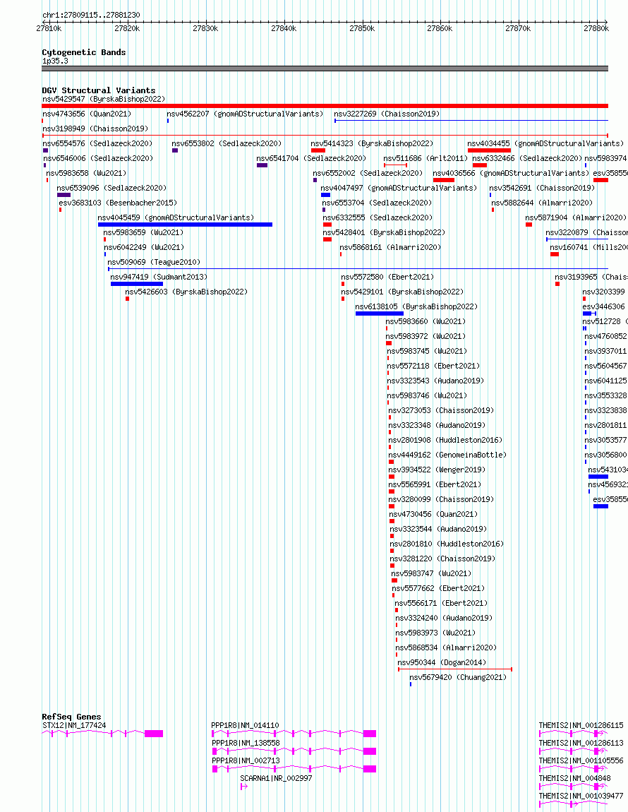Click THEMIS2|NM_001039477 transcript label
This screenshot has height=812, width=628.
(581, 796)
